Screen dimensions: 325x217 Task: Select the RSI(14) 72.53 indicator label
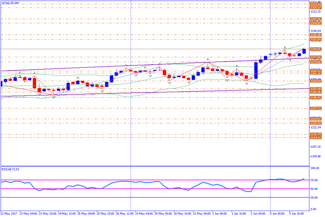(11, 169)
